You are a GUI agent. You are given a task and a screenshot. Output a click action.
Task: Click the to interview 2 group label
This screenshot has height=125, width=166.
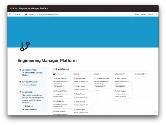click(x=140, y=74)
